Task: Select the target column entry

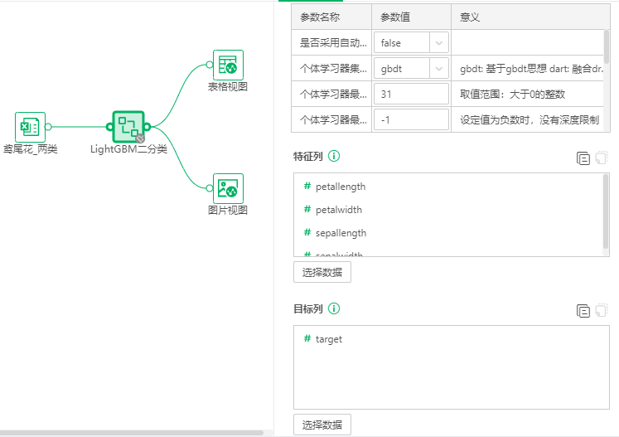Action: [328, 339]
